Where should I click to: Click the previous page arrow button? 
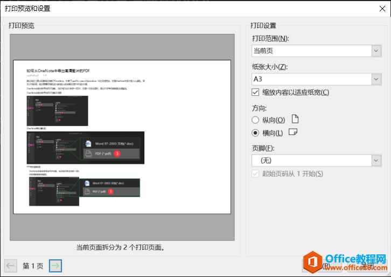[11, 266]
